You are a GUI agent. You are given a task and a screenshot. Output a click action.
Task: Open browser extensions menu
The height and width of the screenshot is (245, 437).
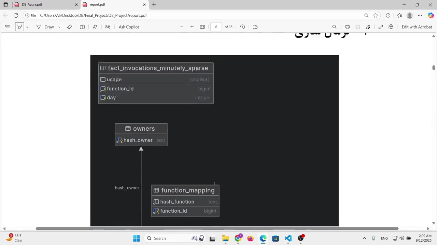(388, 15)
